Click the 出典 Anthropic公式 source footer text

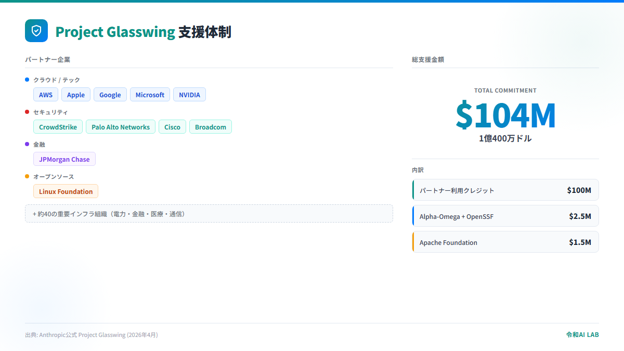92,335
